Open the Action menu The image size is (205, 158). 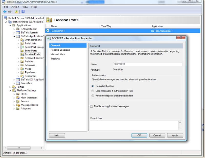pyautogui.click(x=15, y=7)
